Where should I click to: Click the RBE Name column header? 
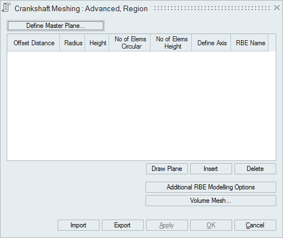click(x=249, y=43)
